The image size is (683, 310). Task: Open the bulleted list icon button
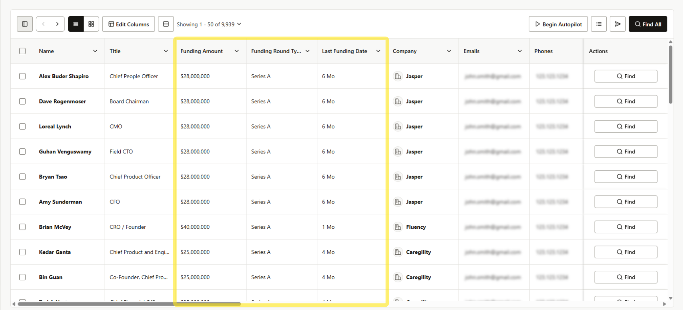click(x=599, y=24)
